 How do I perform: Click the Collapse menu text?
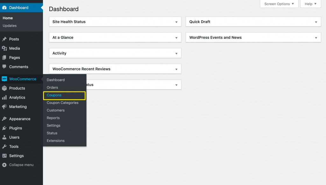point(21,165)
